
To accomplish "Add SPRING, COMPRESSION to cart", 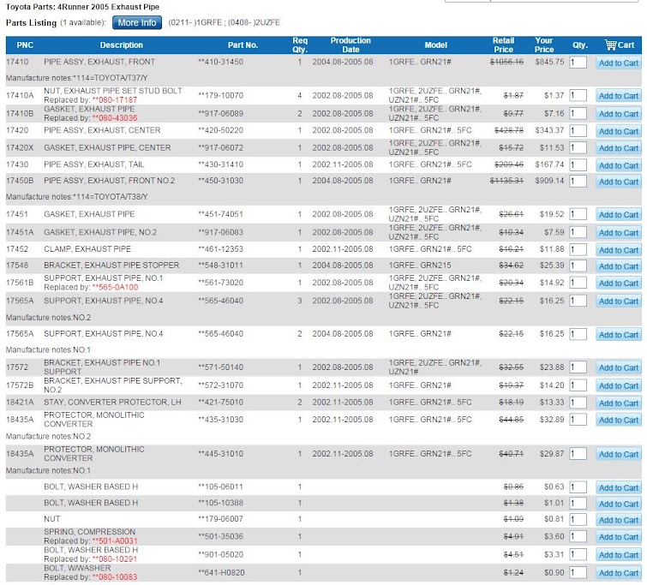I will pyautogui.click(x=619, y=537).
